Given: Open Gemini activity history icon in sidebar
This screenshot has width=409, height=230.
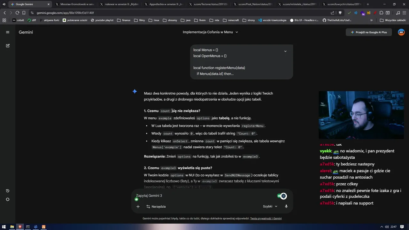Looking at the screenshot, I should point(8,191).
